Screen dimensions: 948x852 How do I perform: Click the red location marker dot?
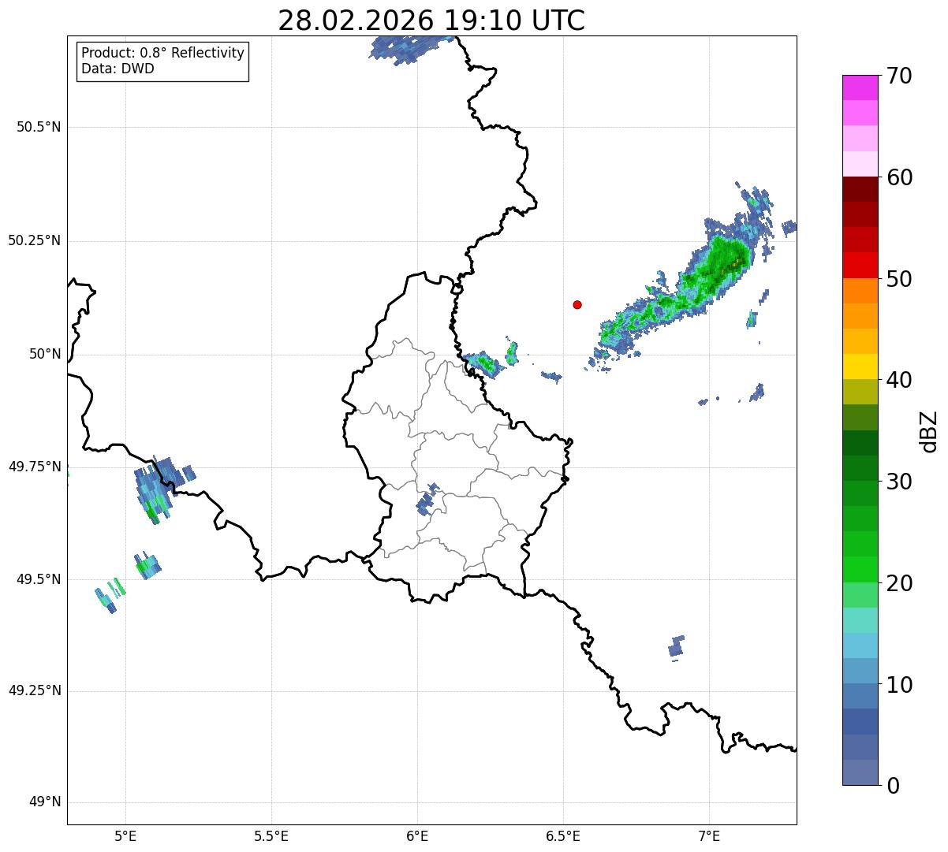(x=577, y=304)
